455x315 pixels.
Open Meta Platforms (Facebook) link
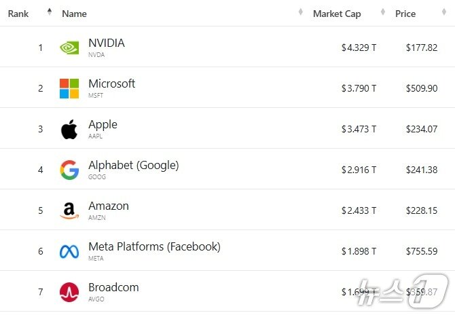(154, 246)
